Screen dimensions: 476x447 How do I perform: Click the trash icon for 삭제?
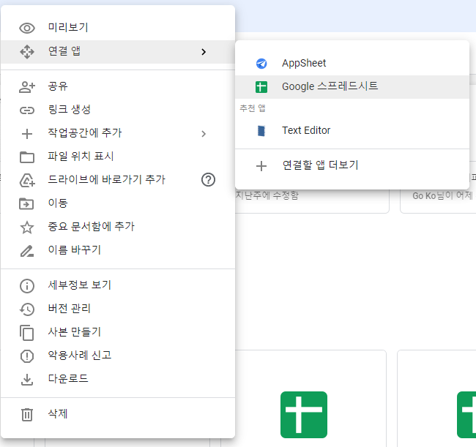click(x=27, y=414)
